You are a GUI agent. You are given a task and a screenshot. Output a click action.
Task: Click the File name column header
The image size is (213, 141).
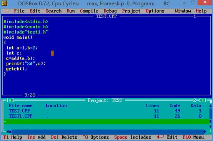(x=20, y=105)
